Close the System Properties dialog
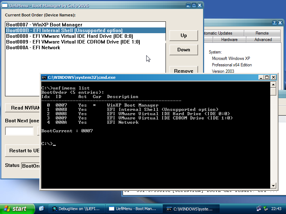This screenshot has width=286, height=214. tap(280, 23)
